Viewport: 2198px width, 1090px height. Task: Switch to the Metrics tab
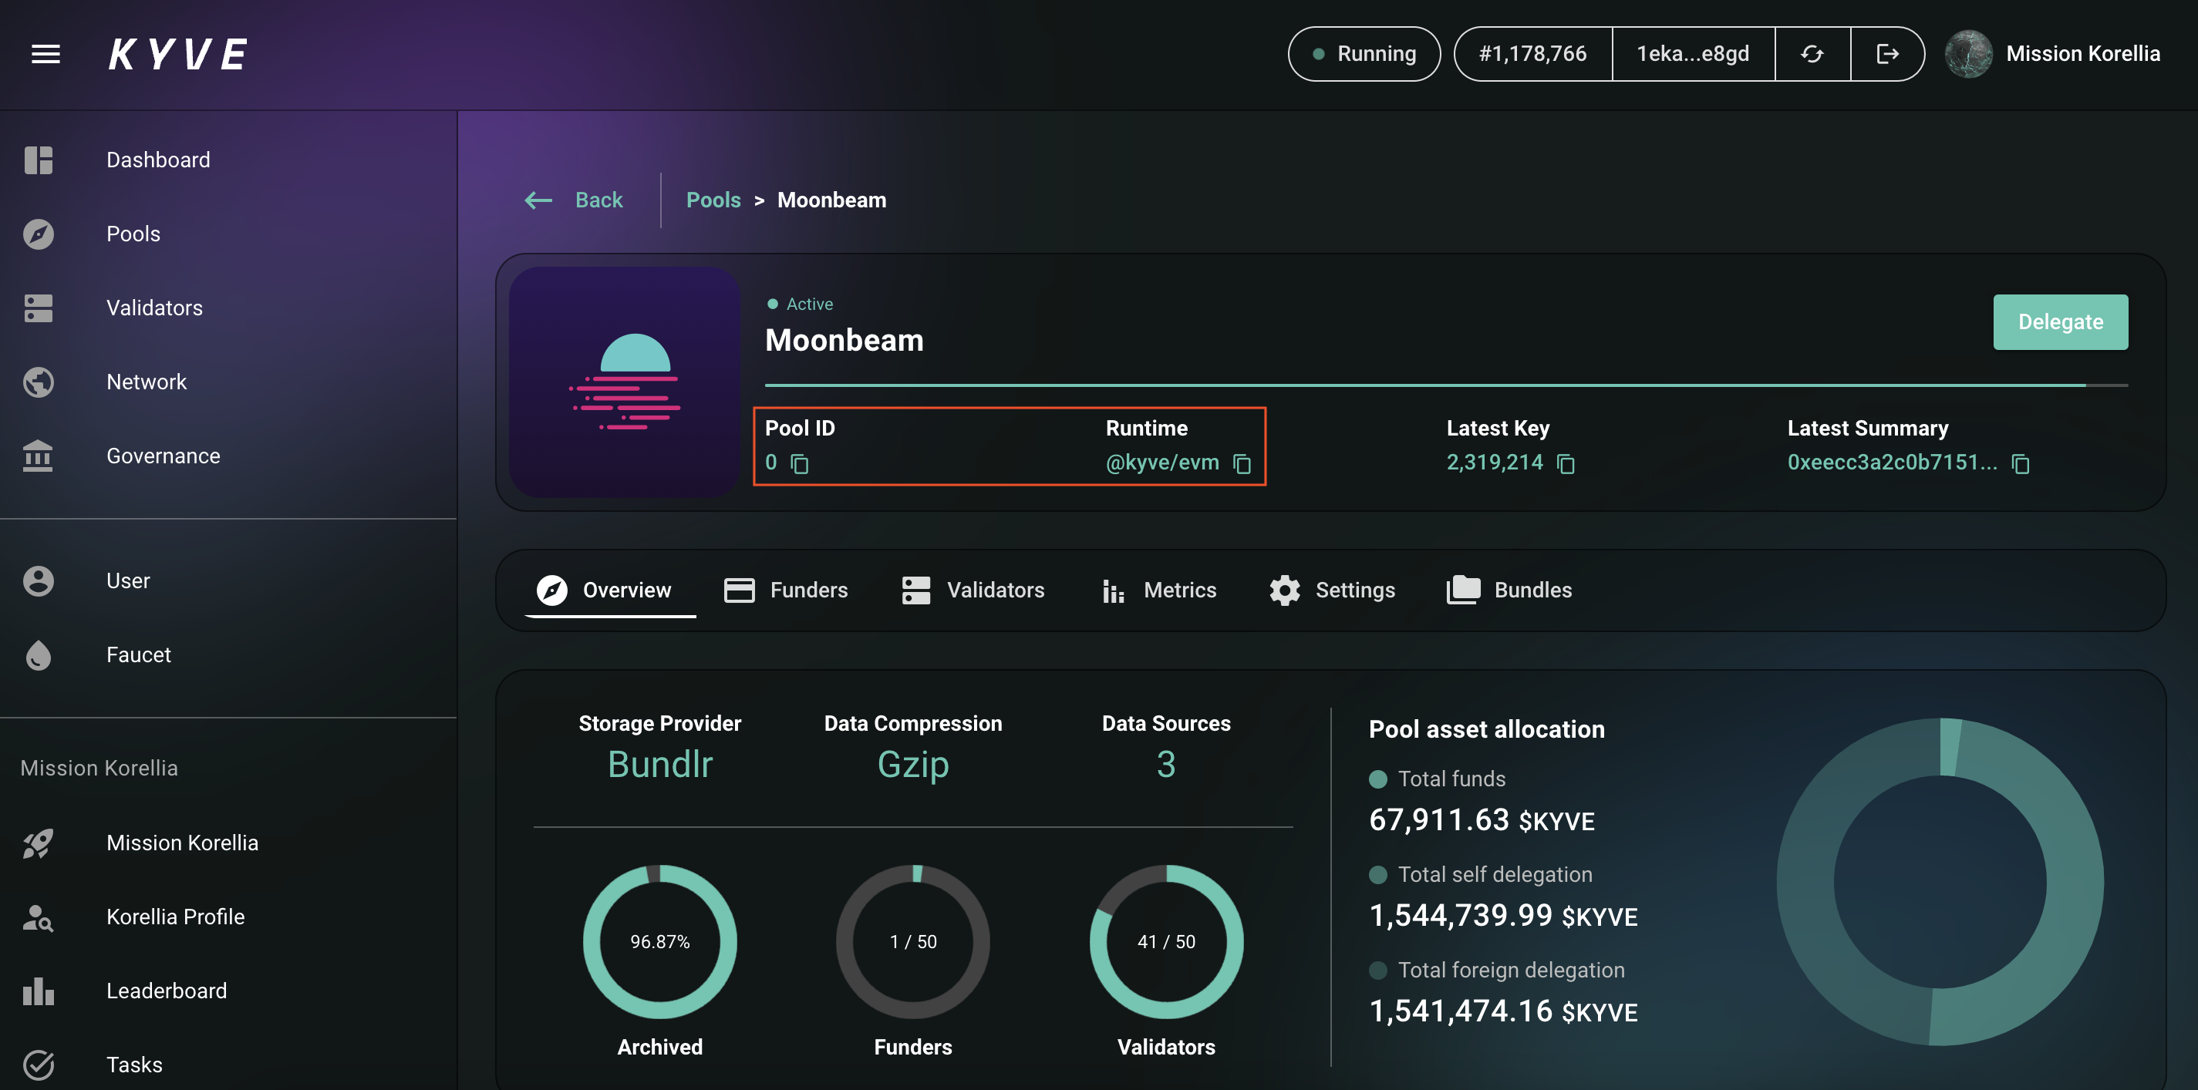[x=1158, y=590]
